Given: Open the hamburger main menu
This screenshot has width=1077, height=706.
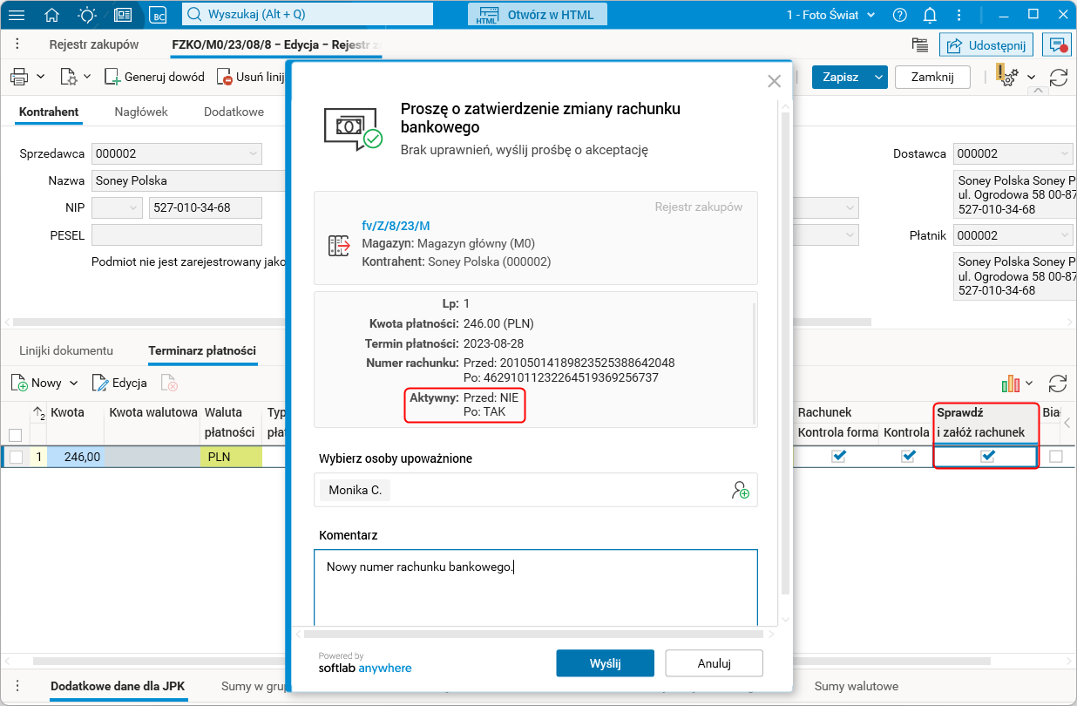Looking at the screenshot, I should click(17, 15).
